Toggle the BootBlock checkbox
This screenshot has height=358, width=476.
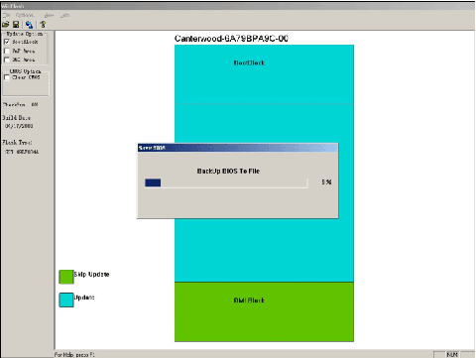(x=7, y=42)
